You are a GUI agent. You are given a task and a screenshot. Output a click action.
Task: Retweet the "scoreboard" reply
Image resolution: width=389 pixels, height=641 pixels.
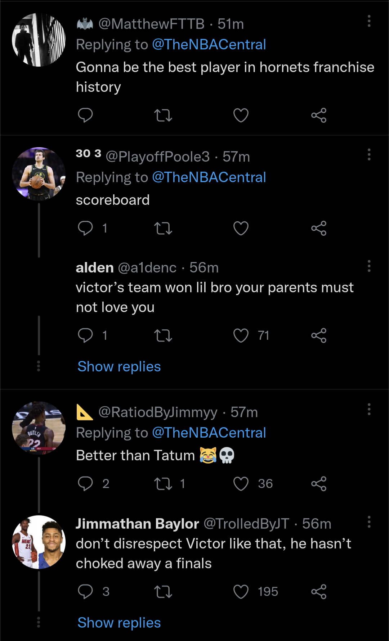pos(163,229)
